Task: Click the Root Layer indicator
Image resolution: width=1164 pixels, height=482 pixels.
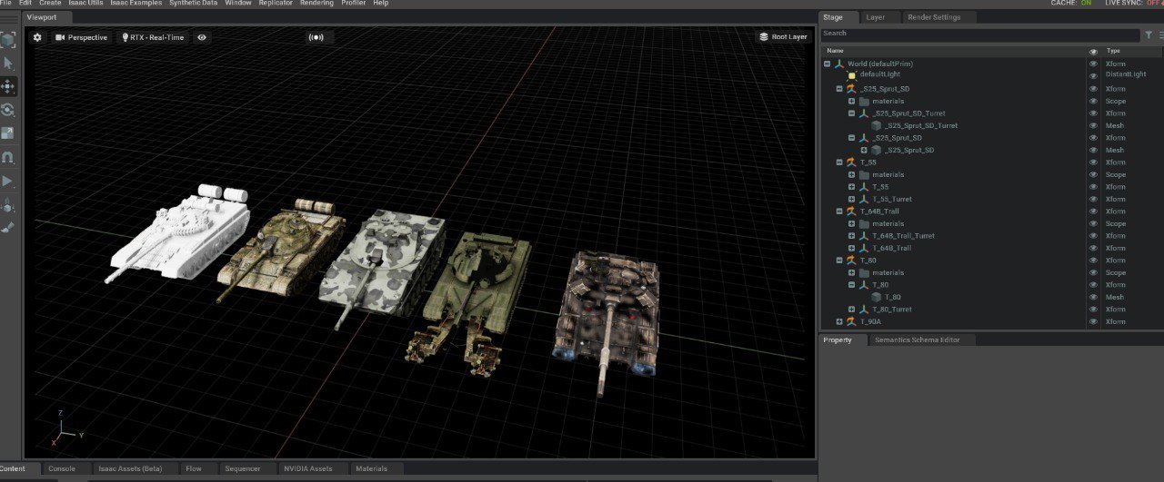Action: [783, 37]
